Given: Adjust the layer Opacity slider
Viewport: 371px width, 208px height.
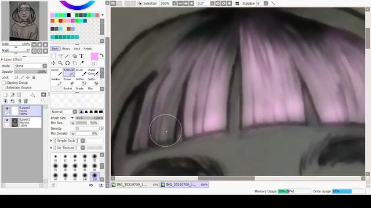Looking at the screenshot, I should pos(31,72).
